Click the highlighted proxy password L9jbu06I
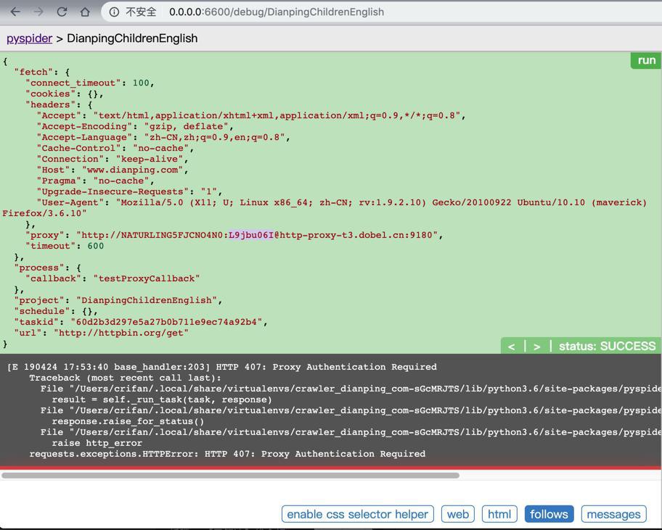 (x=251, y=235)
